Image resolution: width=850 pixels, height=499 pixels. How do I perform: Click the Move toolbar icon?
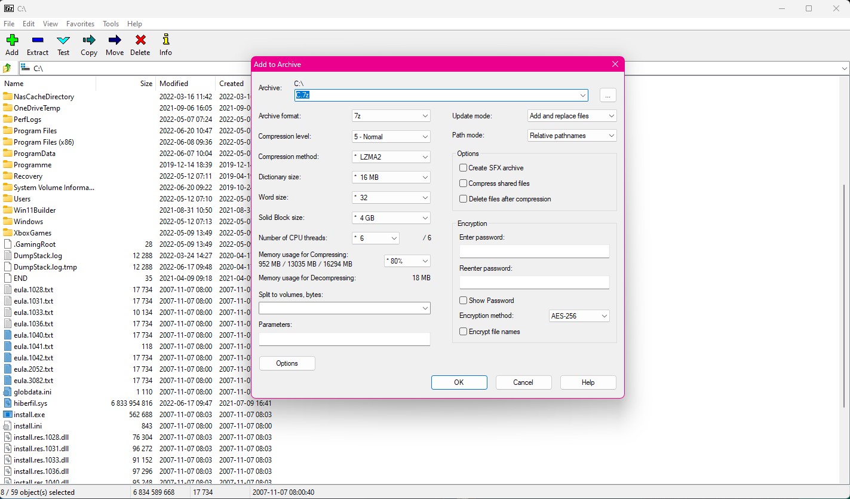pos(115,41)
